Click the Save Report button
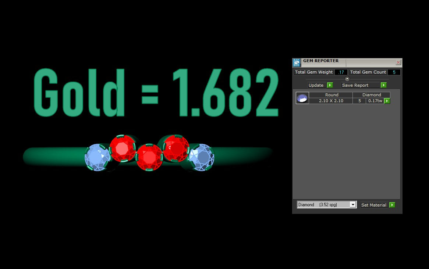The image size is (429, 269). 361,85
